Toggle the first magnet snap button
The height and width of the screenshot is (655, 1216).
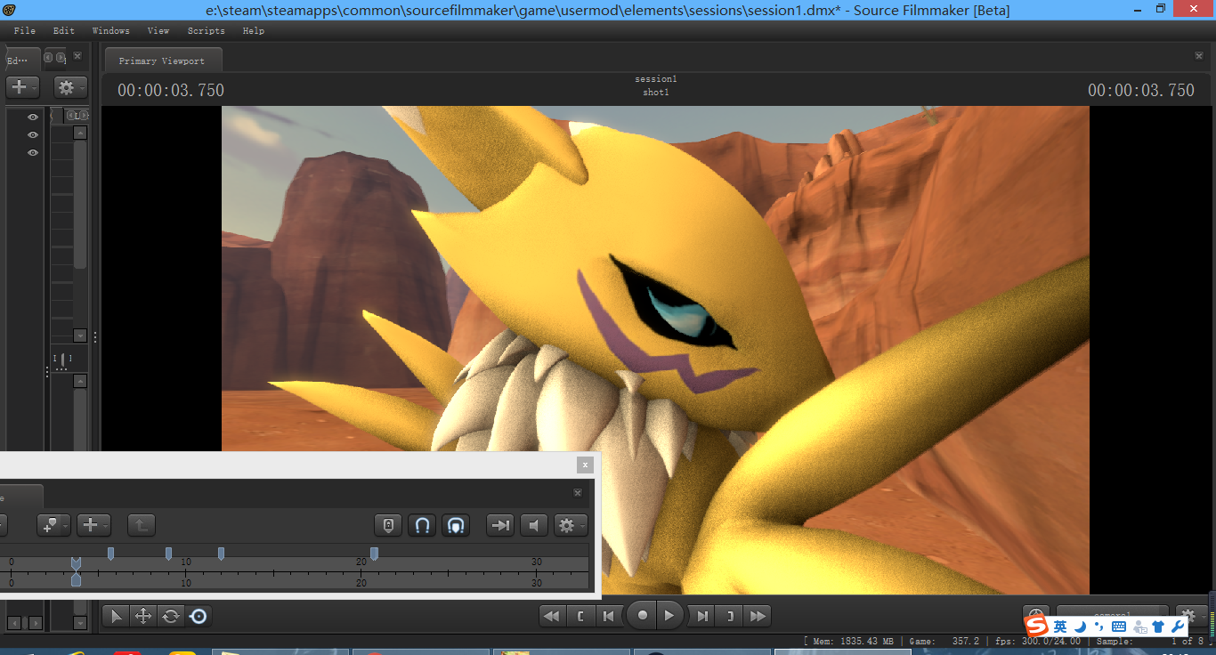[423, 525]
